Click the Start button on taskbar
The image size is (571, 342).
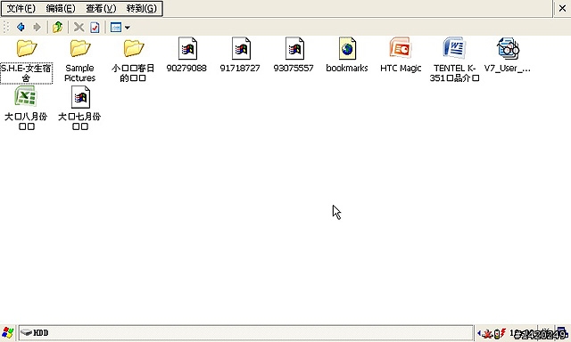[x=8, y=332]
